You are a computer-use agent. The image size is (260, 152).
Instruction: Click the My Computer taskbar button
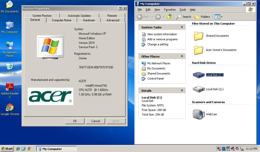point(57,149)
